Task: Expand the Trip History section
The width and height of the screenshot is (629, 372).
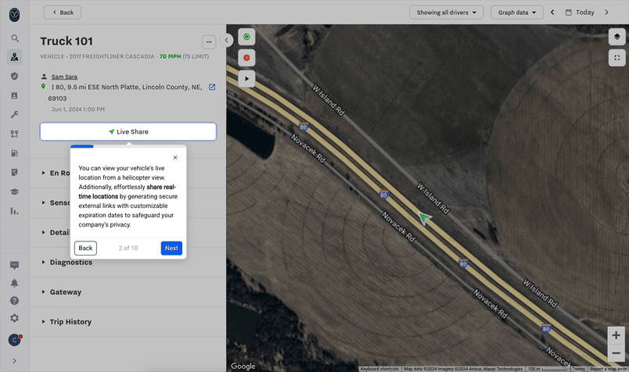Action: 70,322
